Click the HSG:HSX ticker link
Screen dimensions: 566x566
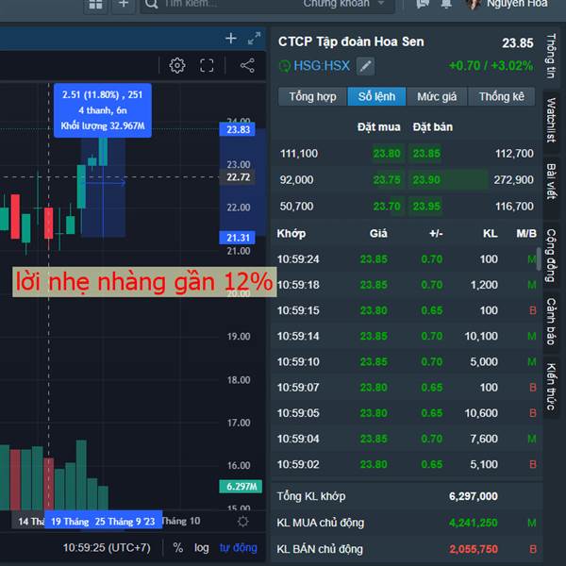pos(322,66)
